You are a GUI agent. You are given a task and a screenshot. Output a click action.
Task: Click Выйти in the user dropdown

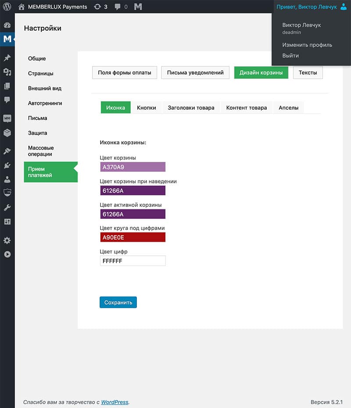pyautogui.click(x=290, y=56)
